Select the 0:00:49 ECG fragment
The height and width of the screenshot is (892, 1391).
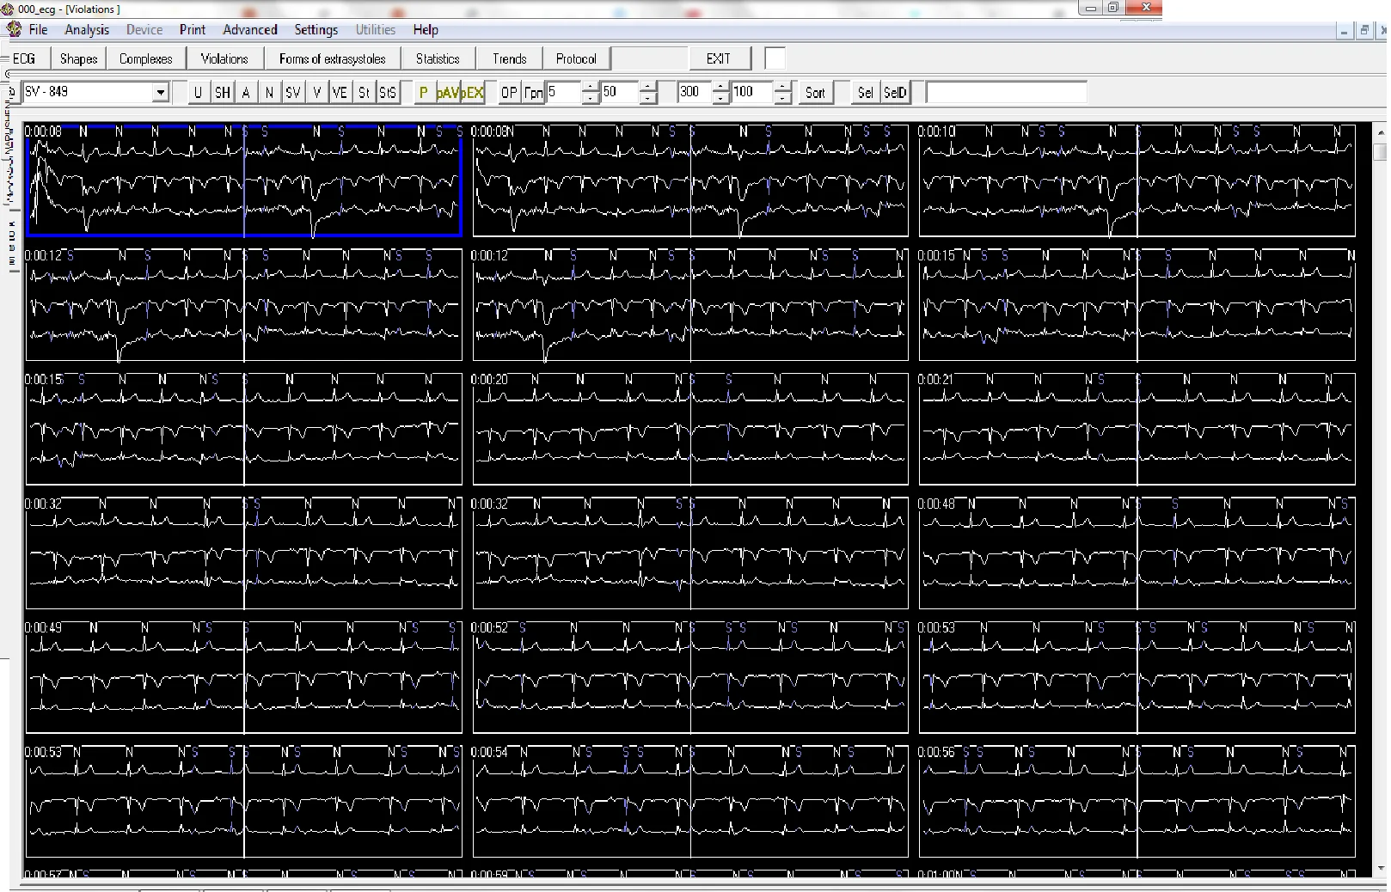(x=244, y=677)
